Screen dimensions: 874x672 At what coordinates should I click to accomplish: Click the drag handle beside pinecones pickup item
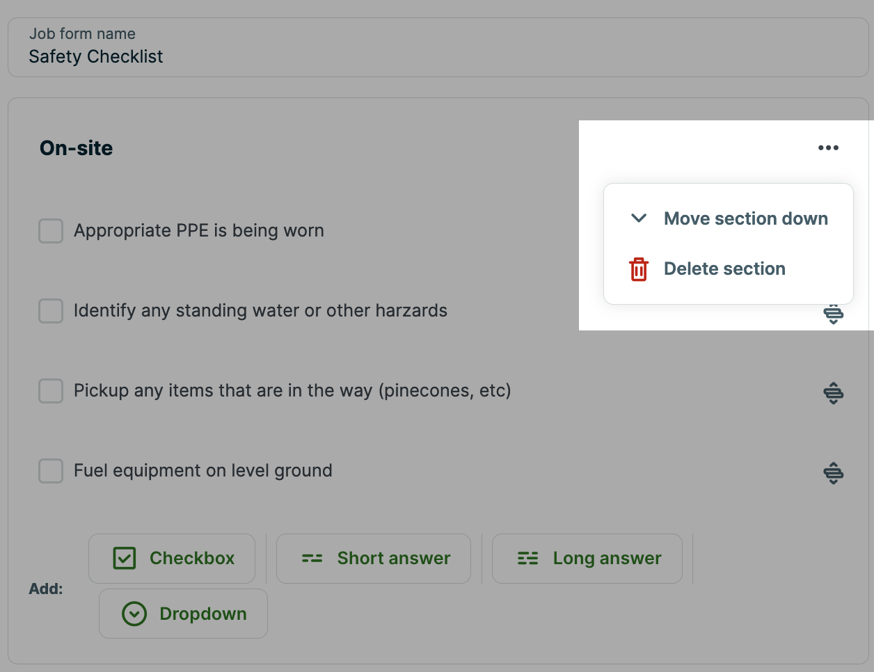tap(833, 393)
